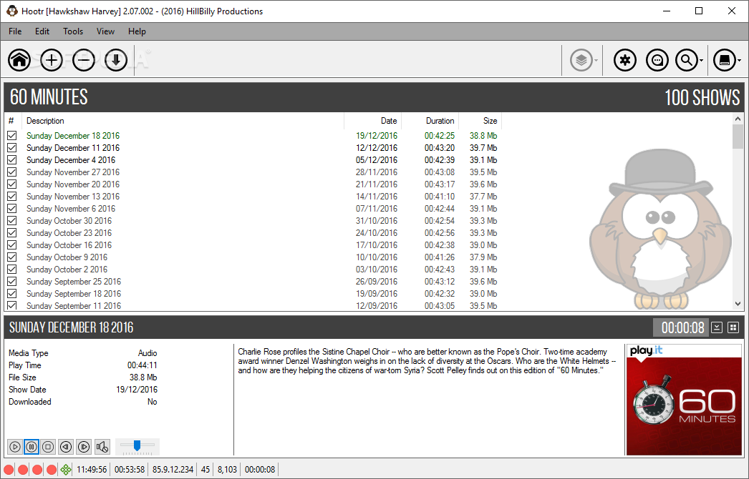Click the 8,103 status bar value
749x479 pixels.
pyautogui.click(x=227, y=470)
